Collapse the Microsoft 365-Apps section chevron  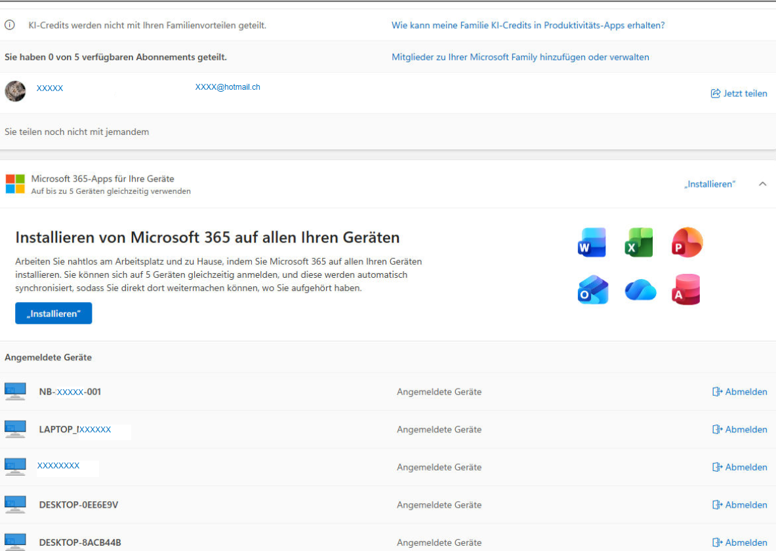tap(763, 184)
